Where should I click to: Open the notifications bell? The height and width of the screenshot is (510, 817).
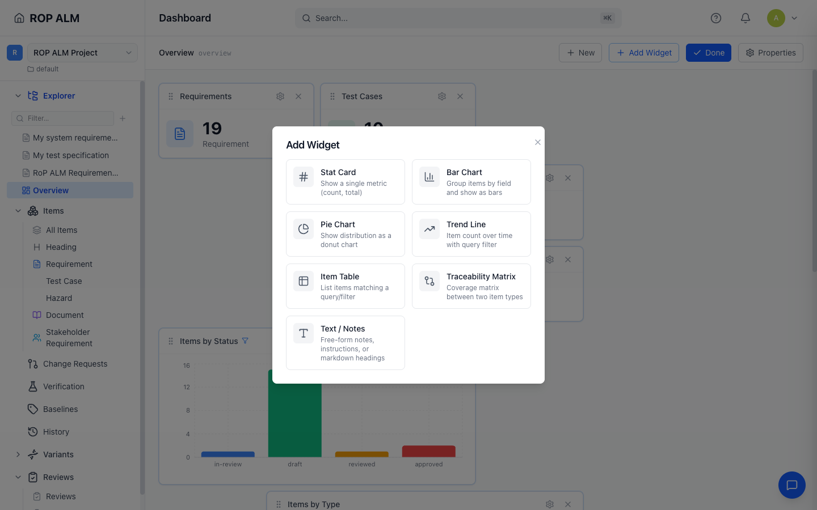click(746, 18)
